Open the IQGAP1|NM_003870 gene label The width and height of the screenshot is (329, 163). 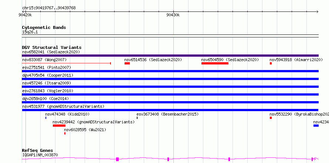pyautogui.click(x=40, y=155)
